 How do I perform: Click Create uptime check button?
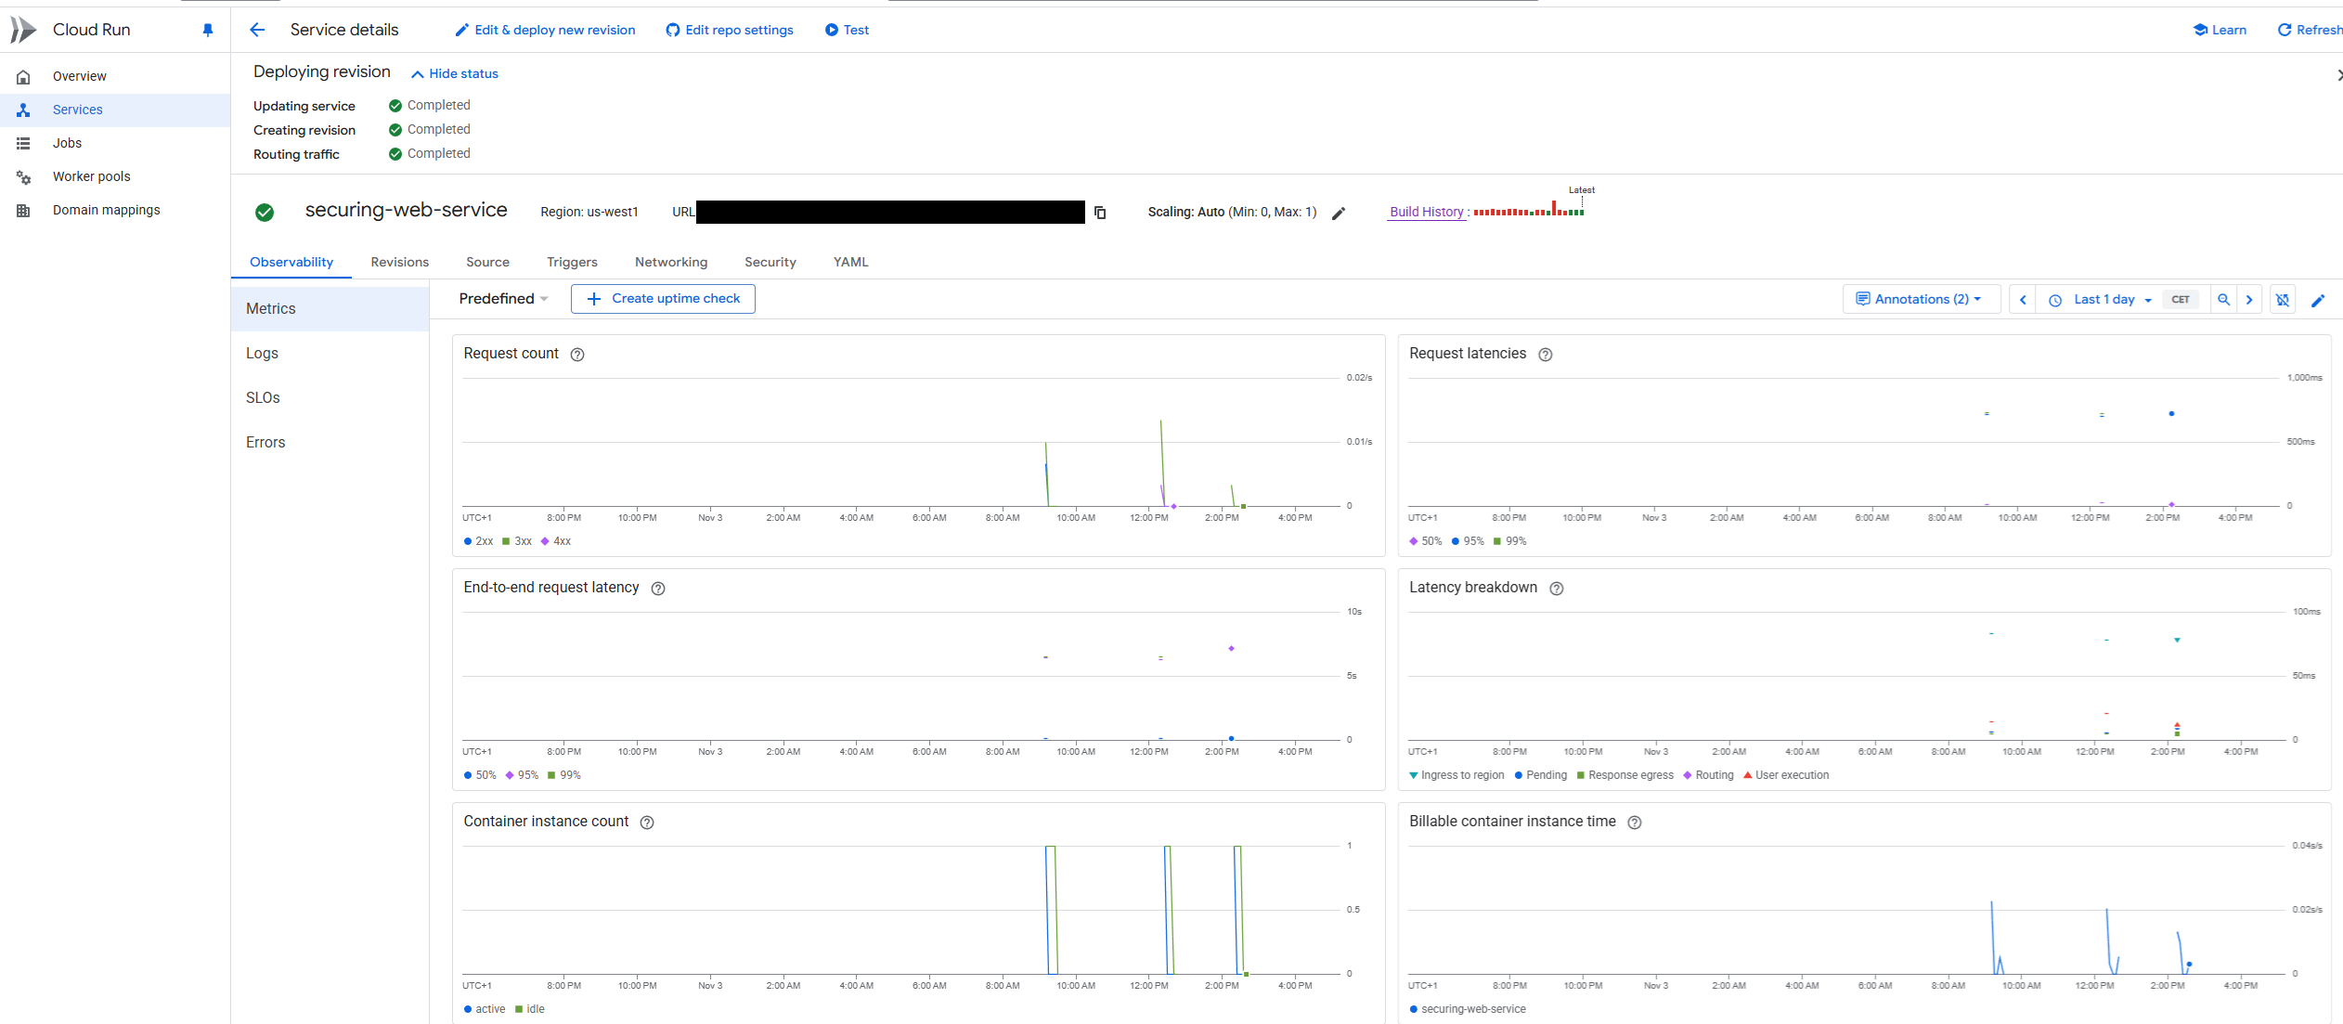click(663, 298)
